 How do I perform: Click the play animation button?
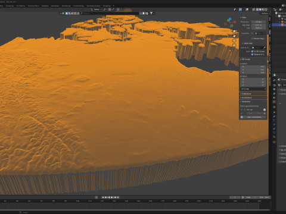pyautogui.click(x=112, y=197)
